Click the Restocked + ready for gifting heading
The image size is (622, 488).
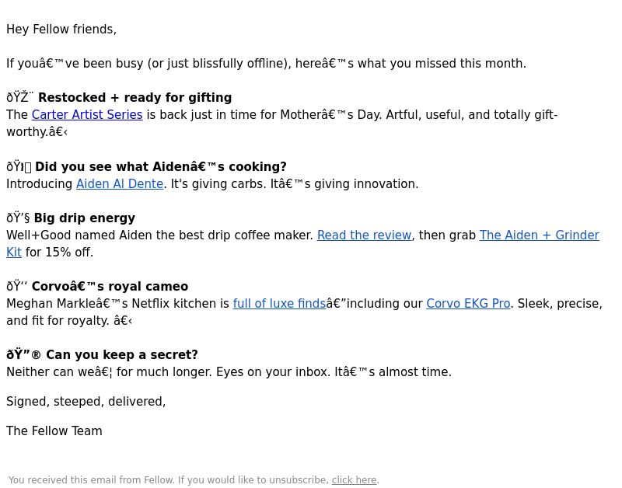(x=135, y=97)
